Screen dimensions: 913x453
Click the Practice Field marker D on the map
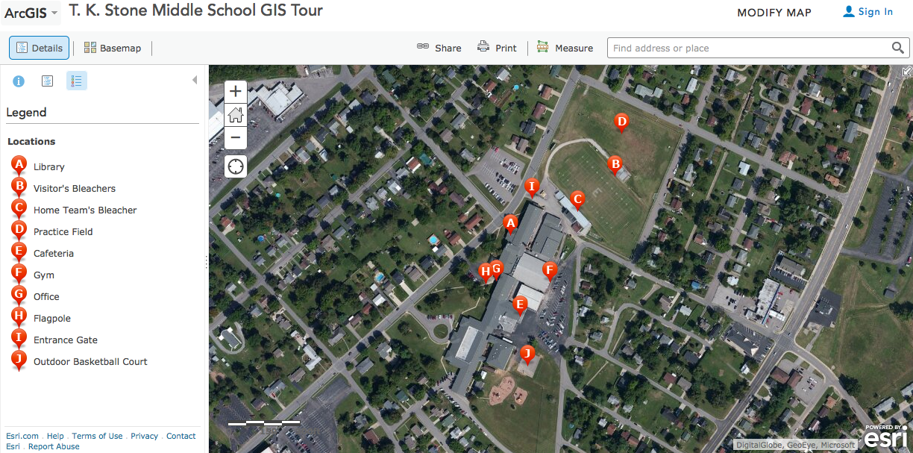pos(621,122)
